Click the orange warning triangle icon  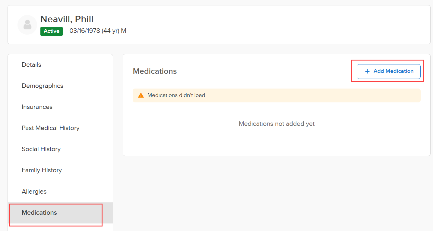coord(141,95)
